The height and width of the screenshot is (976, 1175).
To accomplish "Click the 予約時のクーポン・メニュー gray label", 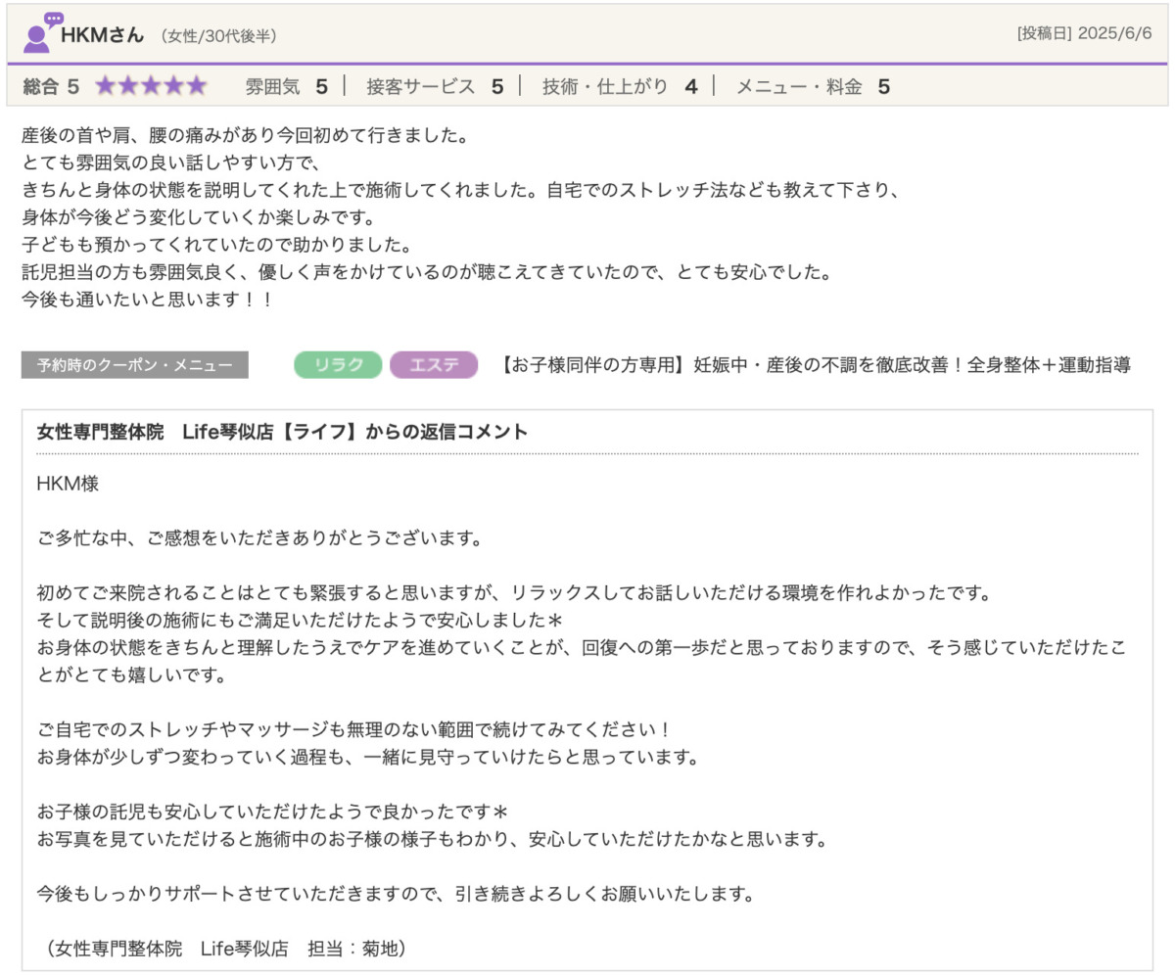I will click(135, 365).
